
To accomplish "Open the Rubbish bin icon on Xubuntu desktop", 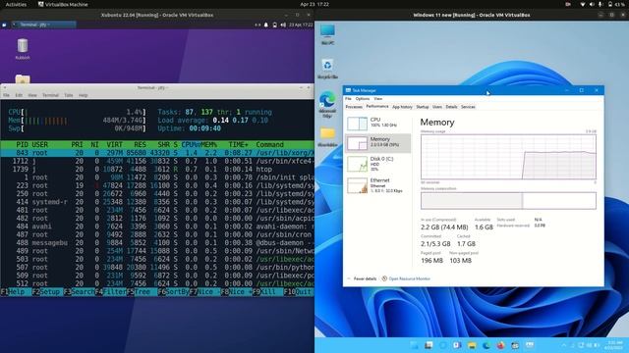I will (23, 46).
